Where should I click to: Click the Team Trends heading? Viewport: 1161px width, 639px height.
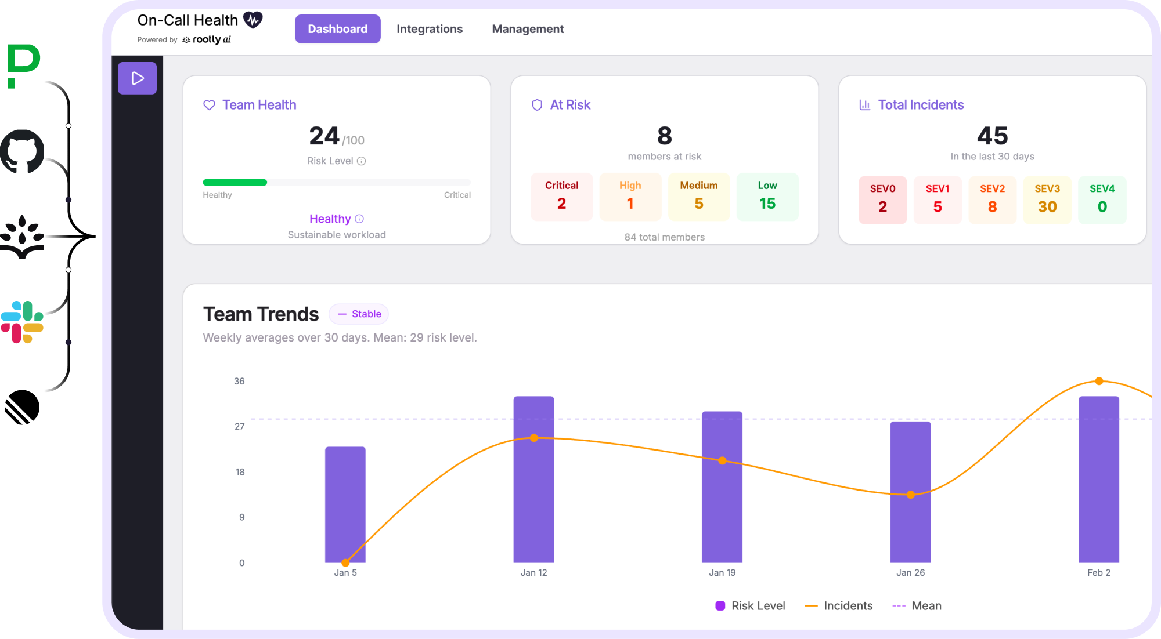point(261,314)
